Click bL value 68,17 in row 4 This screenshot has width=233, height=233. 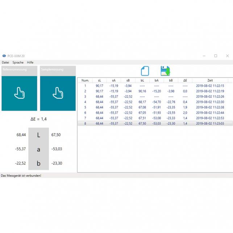[x=142, y=102]
